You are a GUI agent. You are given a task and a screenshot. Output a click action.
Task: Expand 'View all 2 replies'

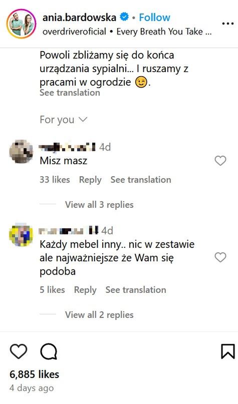[x=99, y=314]
